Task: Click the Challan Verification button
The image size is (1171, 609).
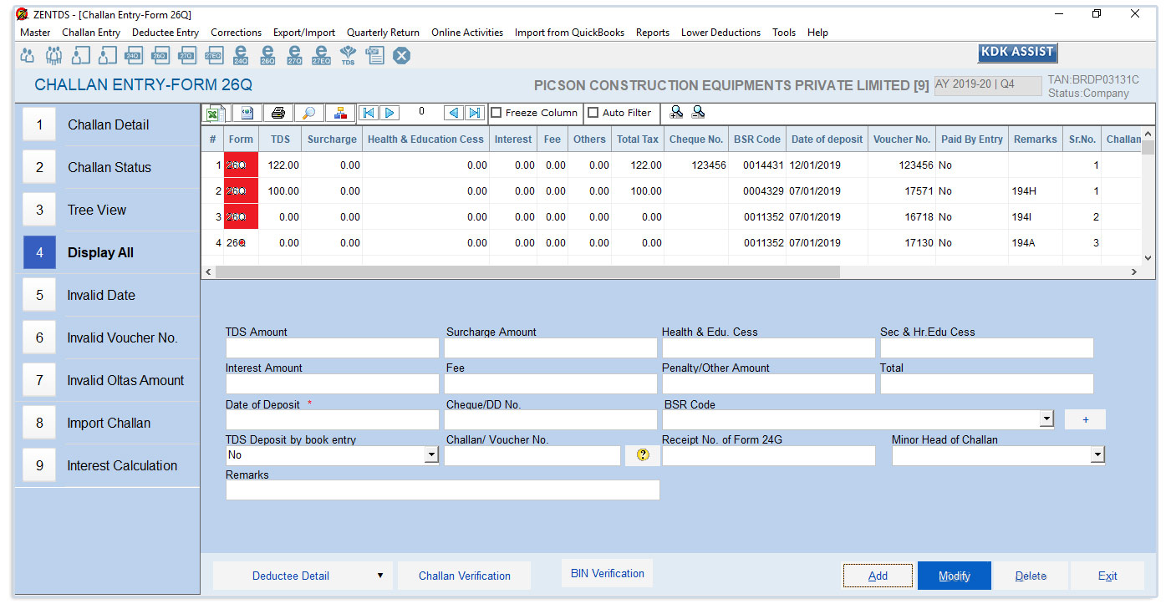Action: coord(464,576)
